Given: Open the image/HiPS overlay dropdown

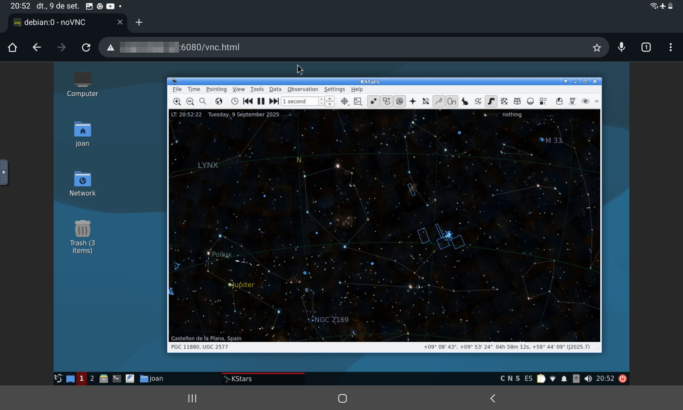Looking at the screenshot, I should pos(358,101).
